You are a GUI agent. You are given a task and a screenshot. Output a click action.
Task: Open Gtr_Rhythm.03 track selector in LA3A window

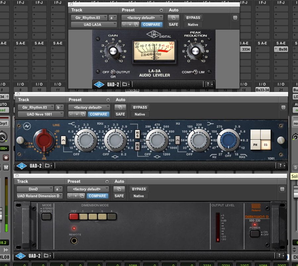(89, 18)
